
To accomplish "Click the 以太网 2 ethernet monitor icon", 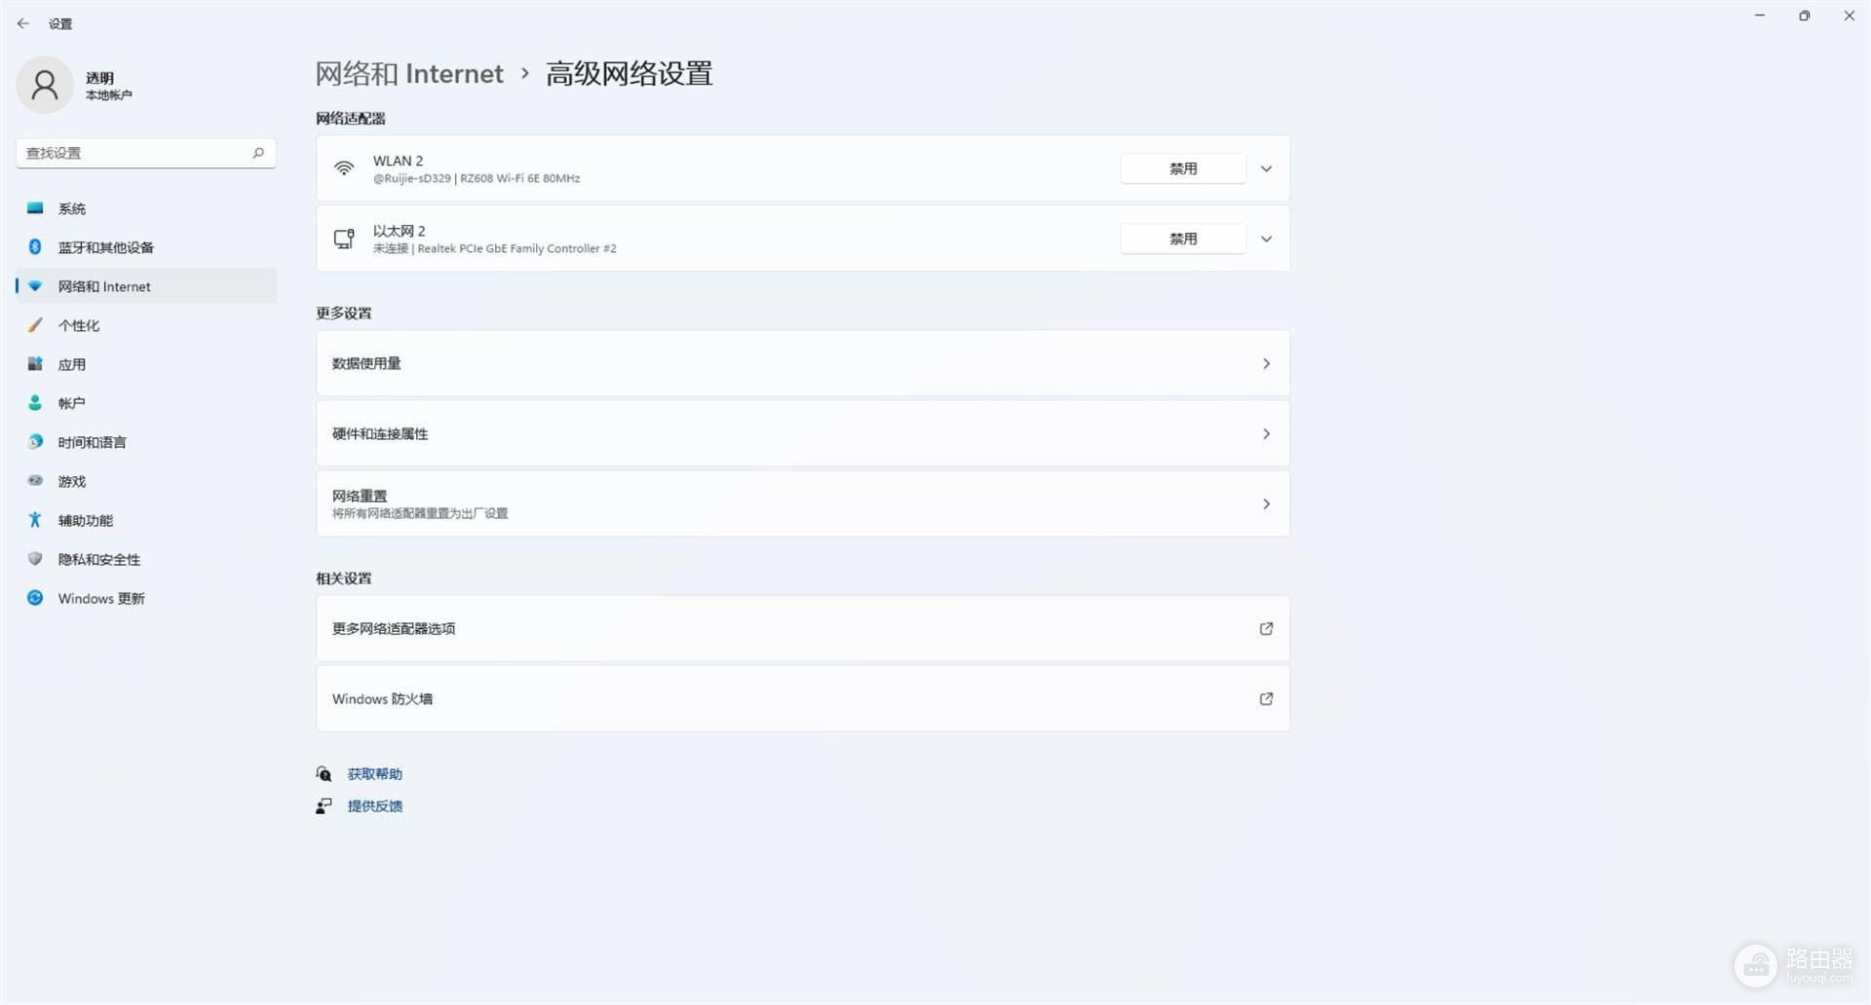I will click(344, 239).
